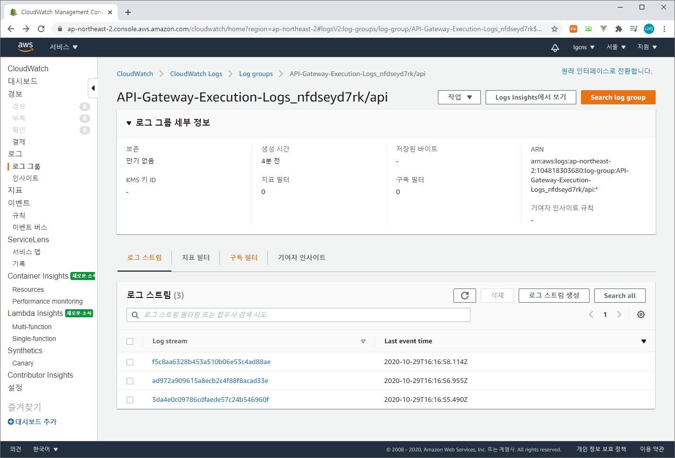Open Chrome three-dot menu

[664, 29]
